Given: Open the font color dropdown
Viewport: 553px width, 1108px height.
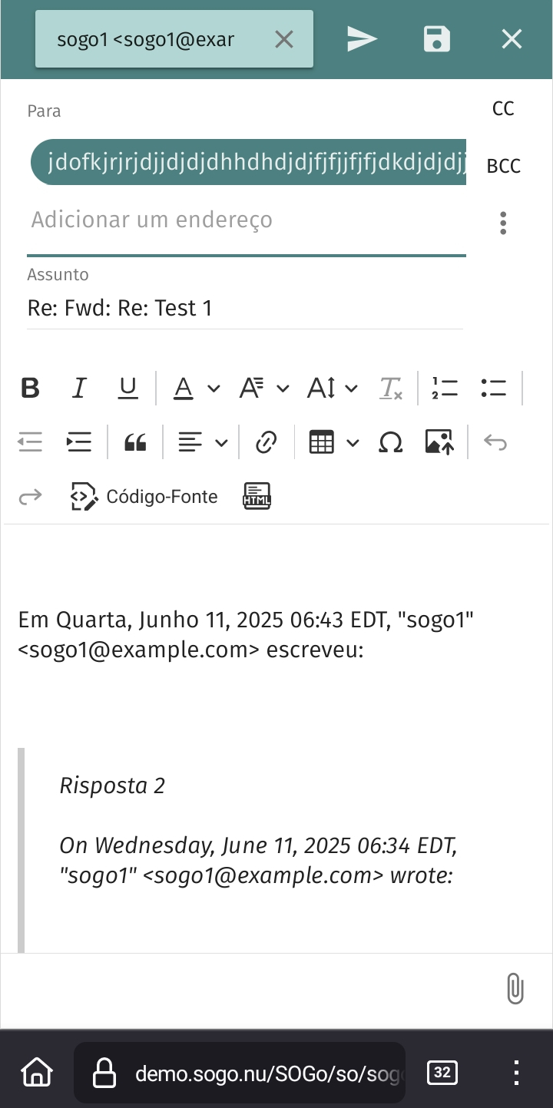Looking at the screenshot, I should point(214,389).
